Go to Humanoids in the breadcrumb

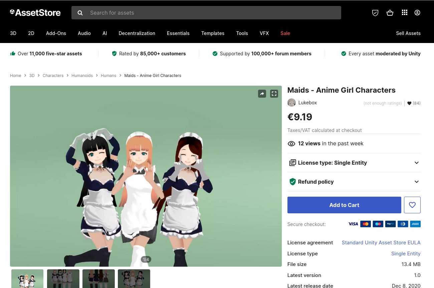click(x=82, y=76)
